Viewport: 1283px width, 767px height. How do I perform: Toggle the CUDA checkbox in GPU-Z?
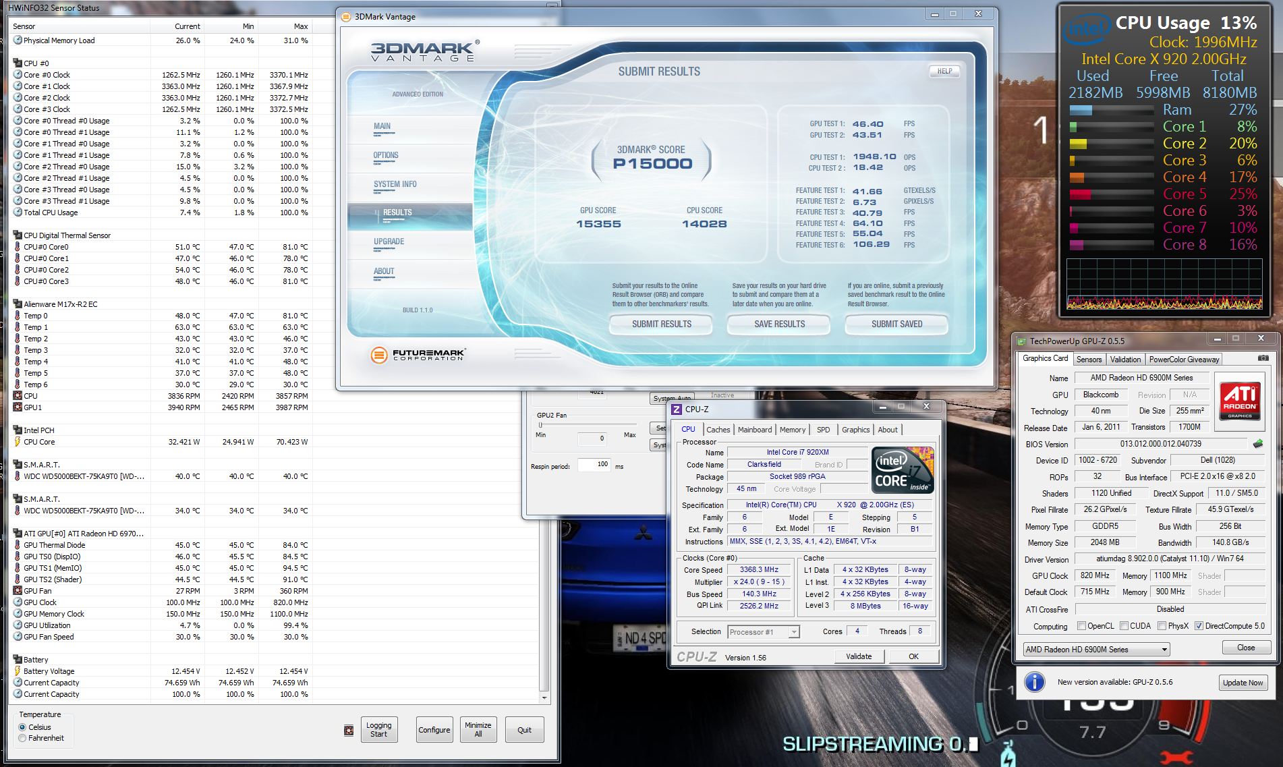click(x=1124, y=626)
